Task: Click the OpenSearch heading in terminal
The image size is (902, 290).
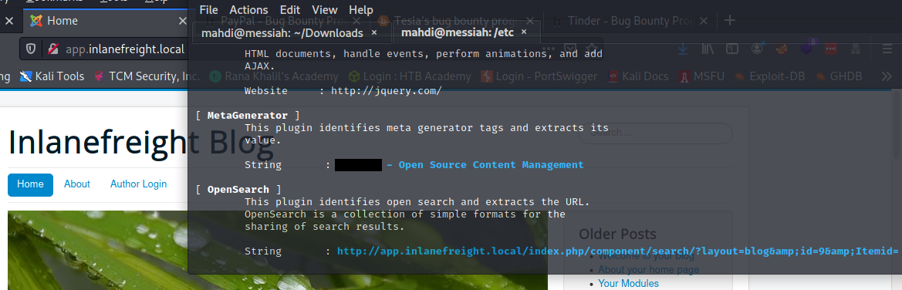Action: click(x=238, y=189)
